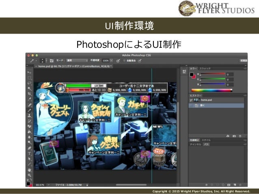Switch to the スウォッチ tab

tap(205, 68)
